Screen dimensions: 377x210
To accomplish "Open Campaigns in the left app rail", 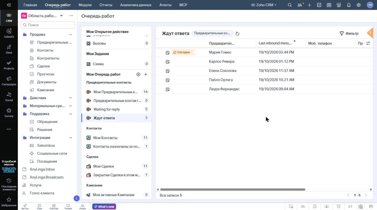I will [9, 81].
